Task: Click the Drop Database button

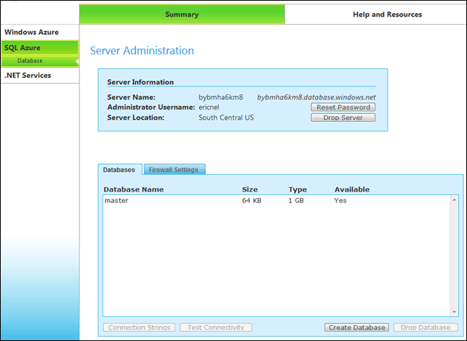Action: [426, 327]
